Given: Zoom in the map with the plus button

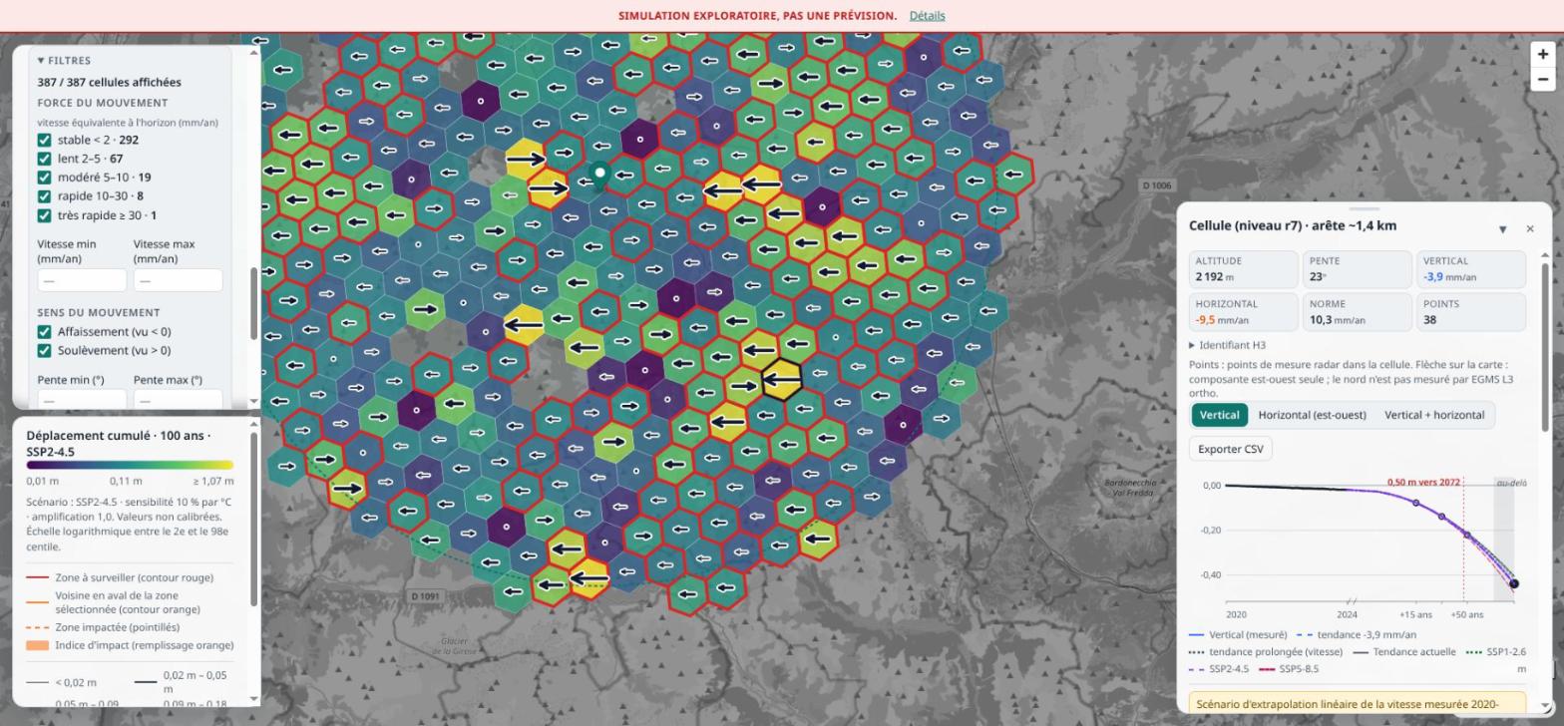Looking at the screenshot, I should point(1543,55).
